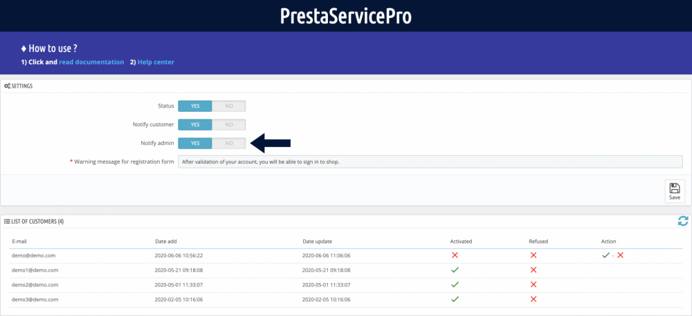Click the PrestaServicePro header title
The image size is (692, 316).
click(x=346, y=15)
